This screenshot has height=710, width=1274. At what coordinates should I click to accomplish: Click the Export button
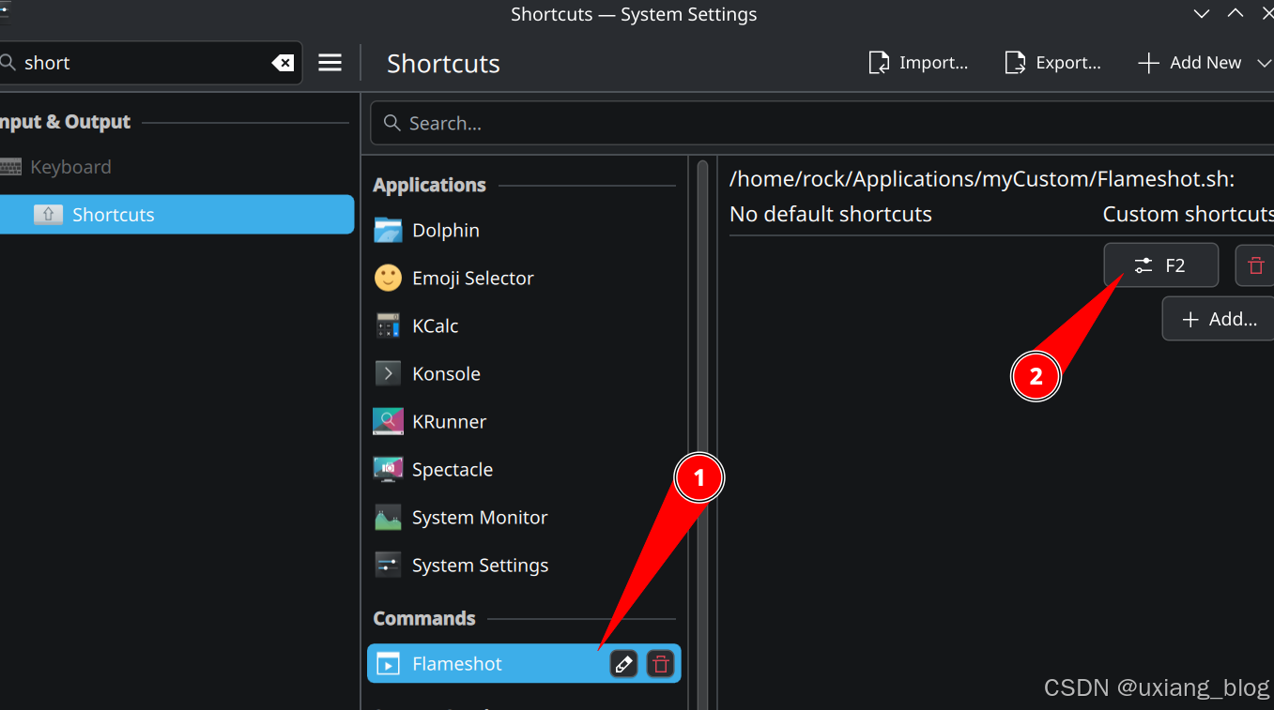click(x=1053, y=63)
